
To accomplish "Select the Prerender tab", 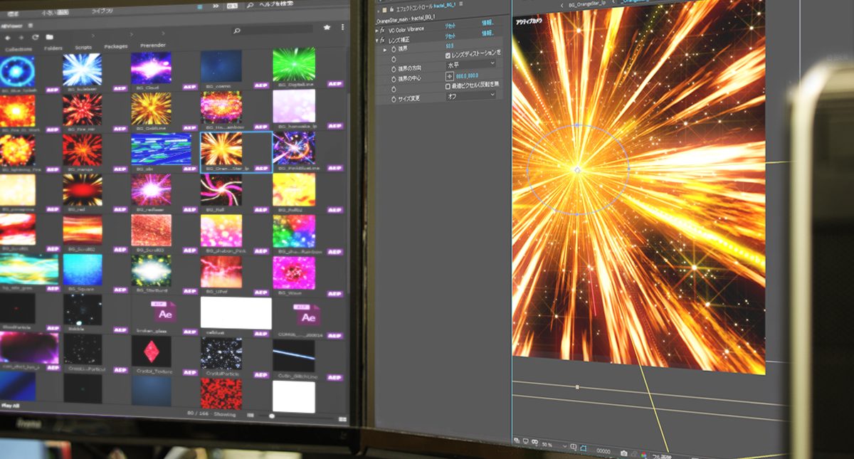I will tap(153, 46).
